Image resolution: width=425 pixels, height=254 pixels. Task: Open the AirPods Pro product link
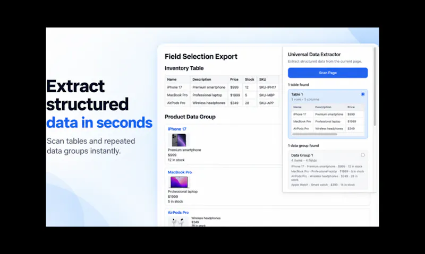178,212
